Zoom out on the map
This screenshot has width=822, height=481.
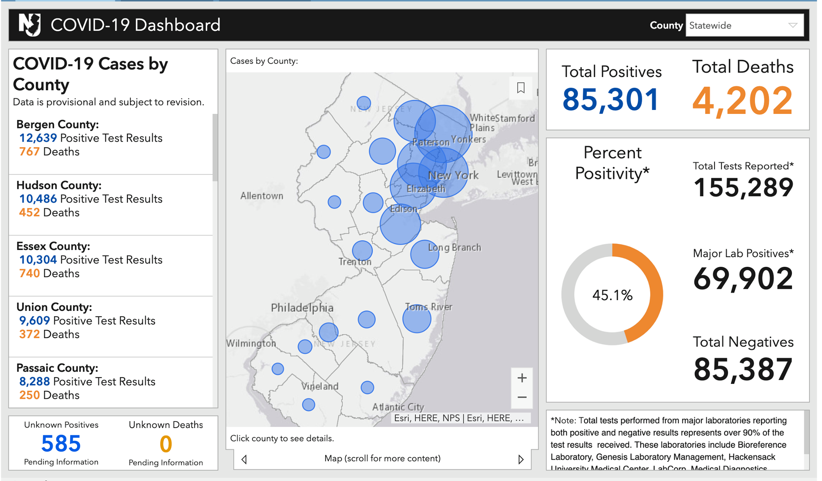(x=522, y=398)
